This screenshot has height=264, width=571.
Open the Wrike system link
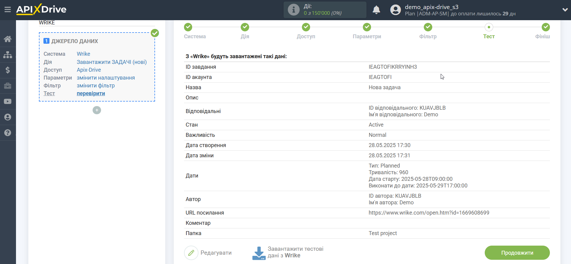(83, 54)
